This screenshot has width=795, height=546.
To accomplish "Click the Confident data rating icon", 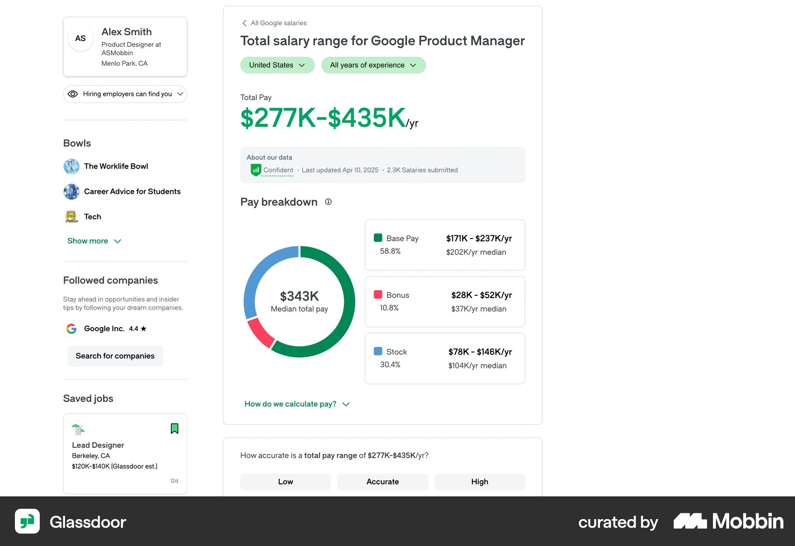I will [255, 170].
